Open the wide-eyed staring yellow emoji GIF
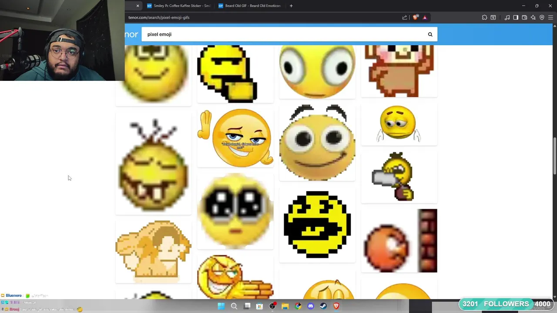This screenshot has height=313, width=557. (x=317, y=72)
